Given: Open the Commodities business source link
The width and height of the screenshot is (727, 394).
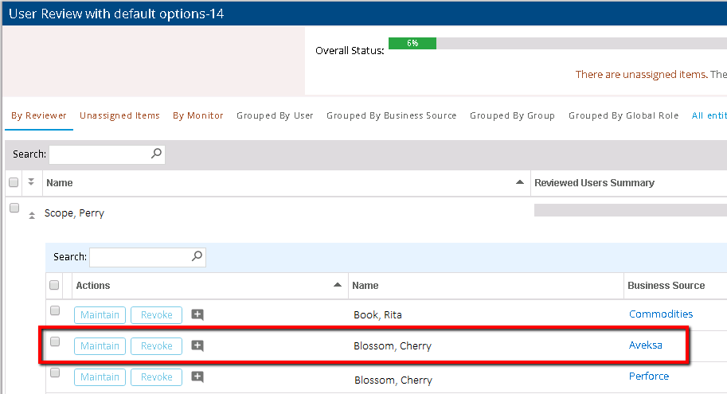Looking at the screenshot, I should click(x=661, y=314).
